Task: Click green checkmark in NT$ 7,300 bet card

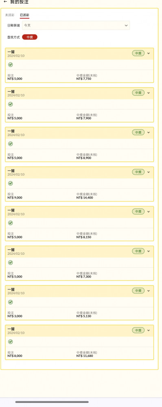Action: 11,263
